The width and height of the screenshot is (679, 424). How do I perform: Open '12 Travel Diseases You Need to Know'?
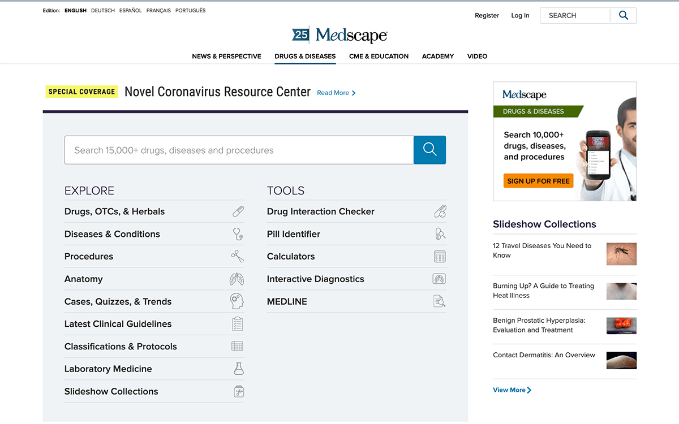(542, 250)
